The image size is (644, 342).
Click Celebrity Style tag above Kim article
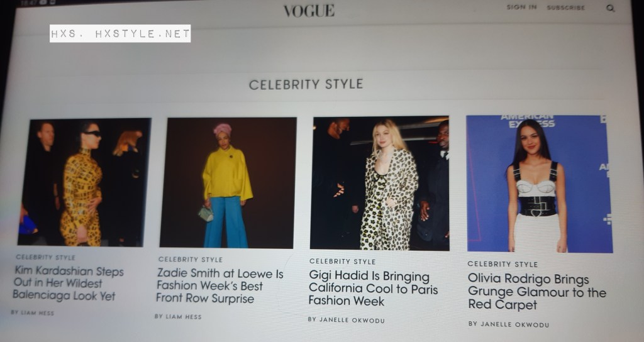(45, 257)
